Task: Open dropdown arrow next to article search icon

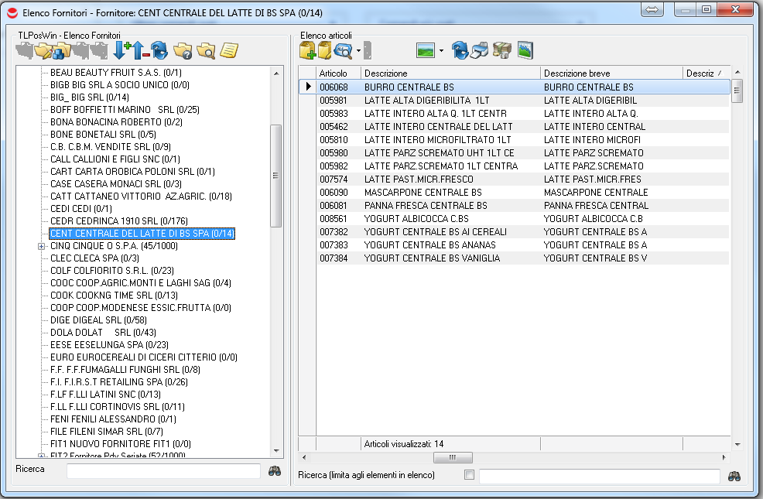Action: (358, 51)
